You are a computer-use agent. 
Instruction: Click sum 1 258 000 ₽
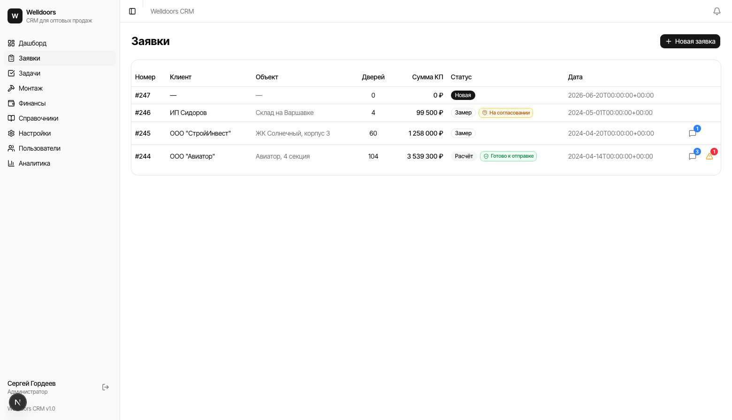click(426, 133)
